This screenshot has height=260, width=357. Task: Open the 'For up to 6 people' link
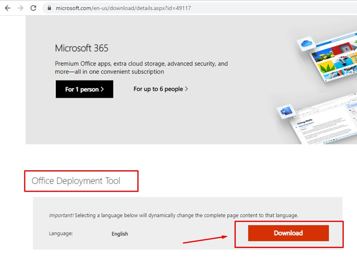(x=161, y=89)
